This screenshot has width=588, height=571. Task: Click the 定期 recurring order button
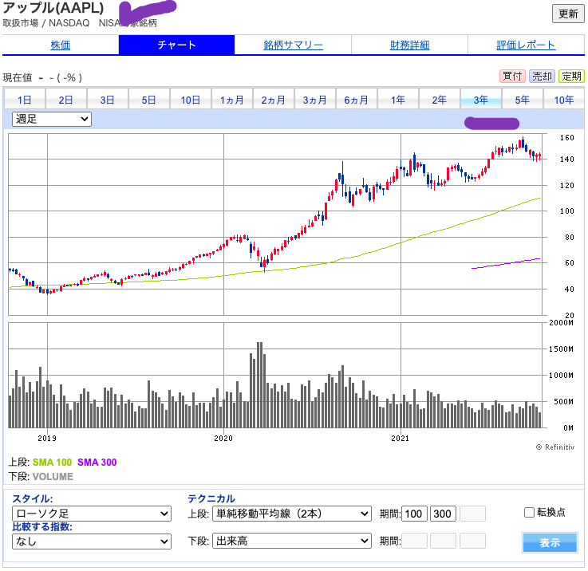coord(571,77)
